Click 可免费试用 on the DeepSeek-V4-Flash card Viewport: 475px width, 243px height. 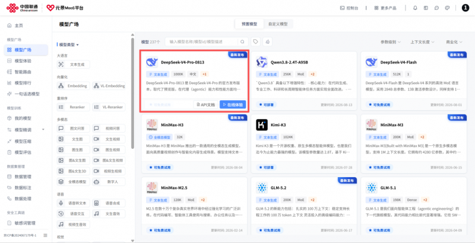pos(379,104)
